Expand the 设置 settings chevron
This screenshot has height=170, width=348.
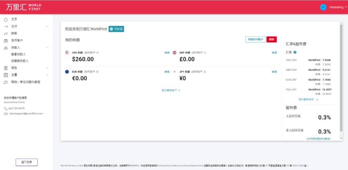click(48, 75)
